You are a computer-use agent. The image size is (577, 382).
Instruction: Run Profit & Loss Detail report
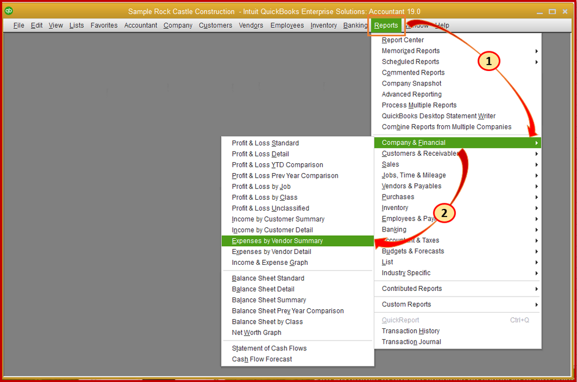tap(297, 154)
